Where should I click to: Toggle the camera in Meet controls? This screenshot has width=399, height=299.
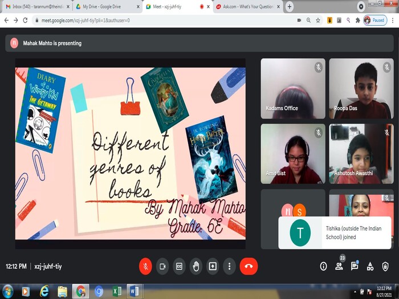coord(162,267)
